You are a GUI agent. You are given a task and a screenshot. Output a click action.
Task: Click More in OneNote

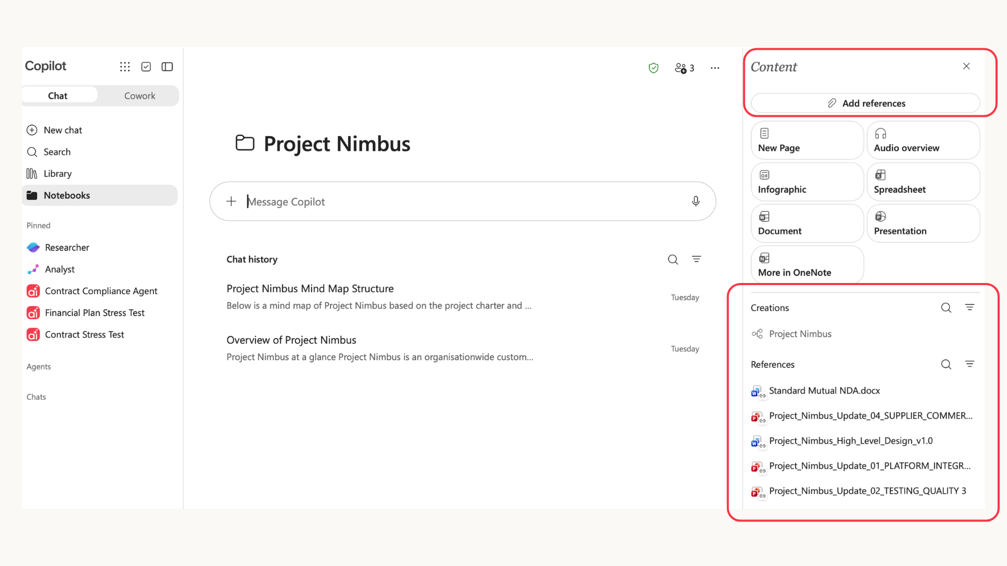pos(807,265)
